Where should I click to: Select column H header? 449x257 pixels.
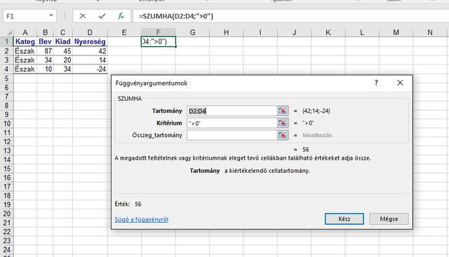click(226, 32)
